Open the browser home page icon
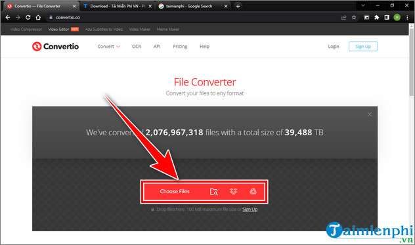415x245 pixels. click(x=38, y=18)
